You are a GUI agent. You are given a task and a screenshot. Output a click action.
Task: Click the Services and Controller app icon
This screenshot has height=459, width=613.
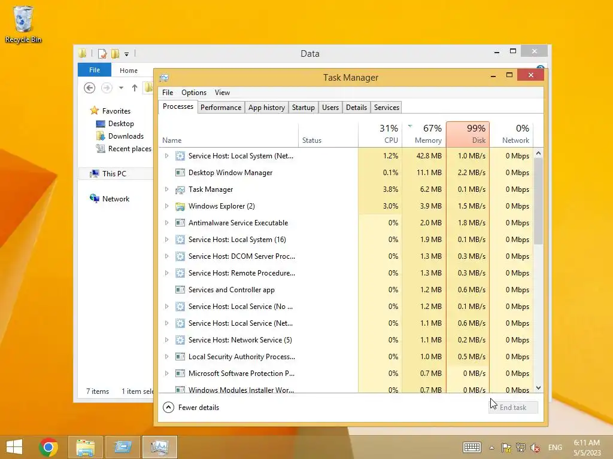coord(180,290)
